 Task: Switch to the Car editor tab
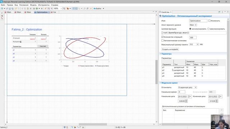(x=54, y=12)
